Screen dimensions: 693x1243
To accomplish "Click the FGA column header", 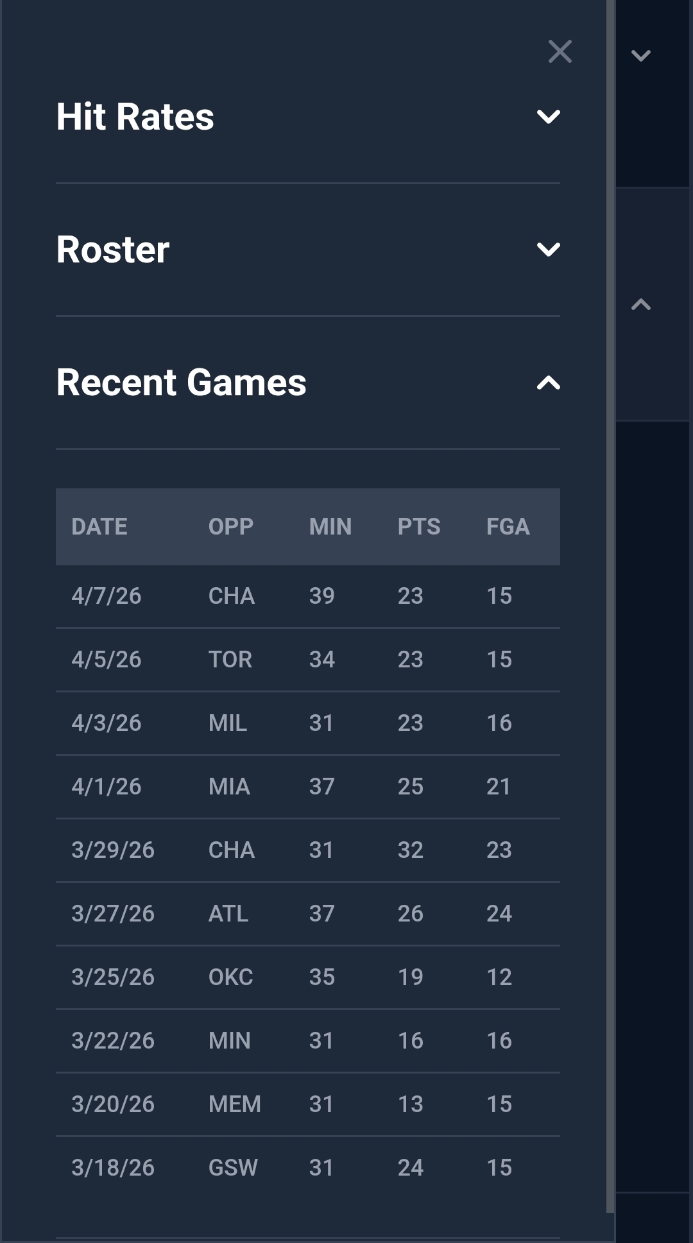I will point(508,527).
